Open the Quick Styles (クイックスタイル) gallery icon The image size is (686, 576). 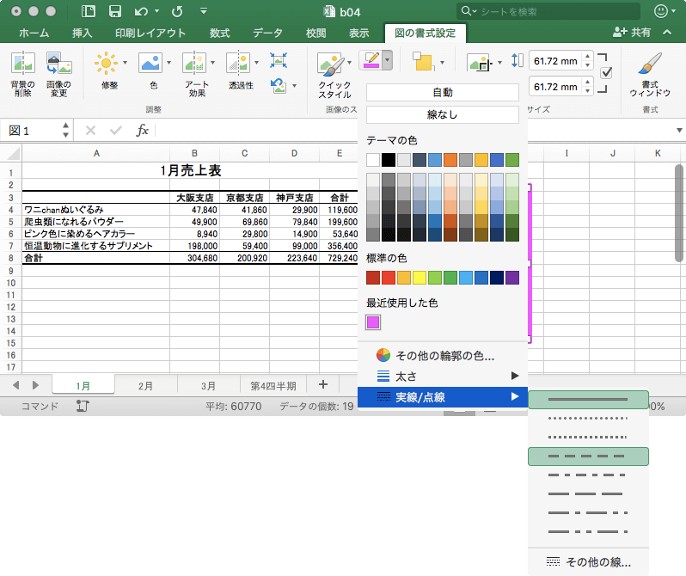pyautogui.click(x=331, y=64)
